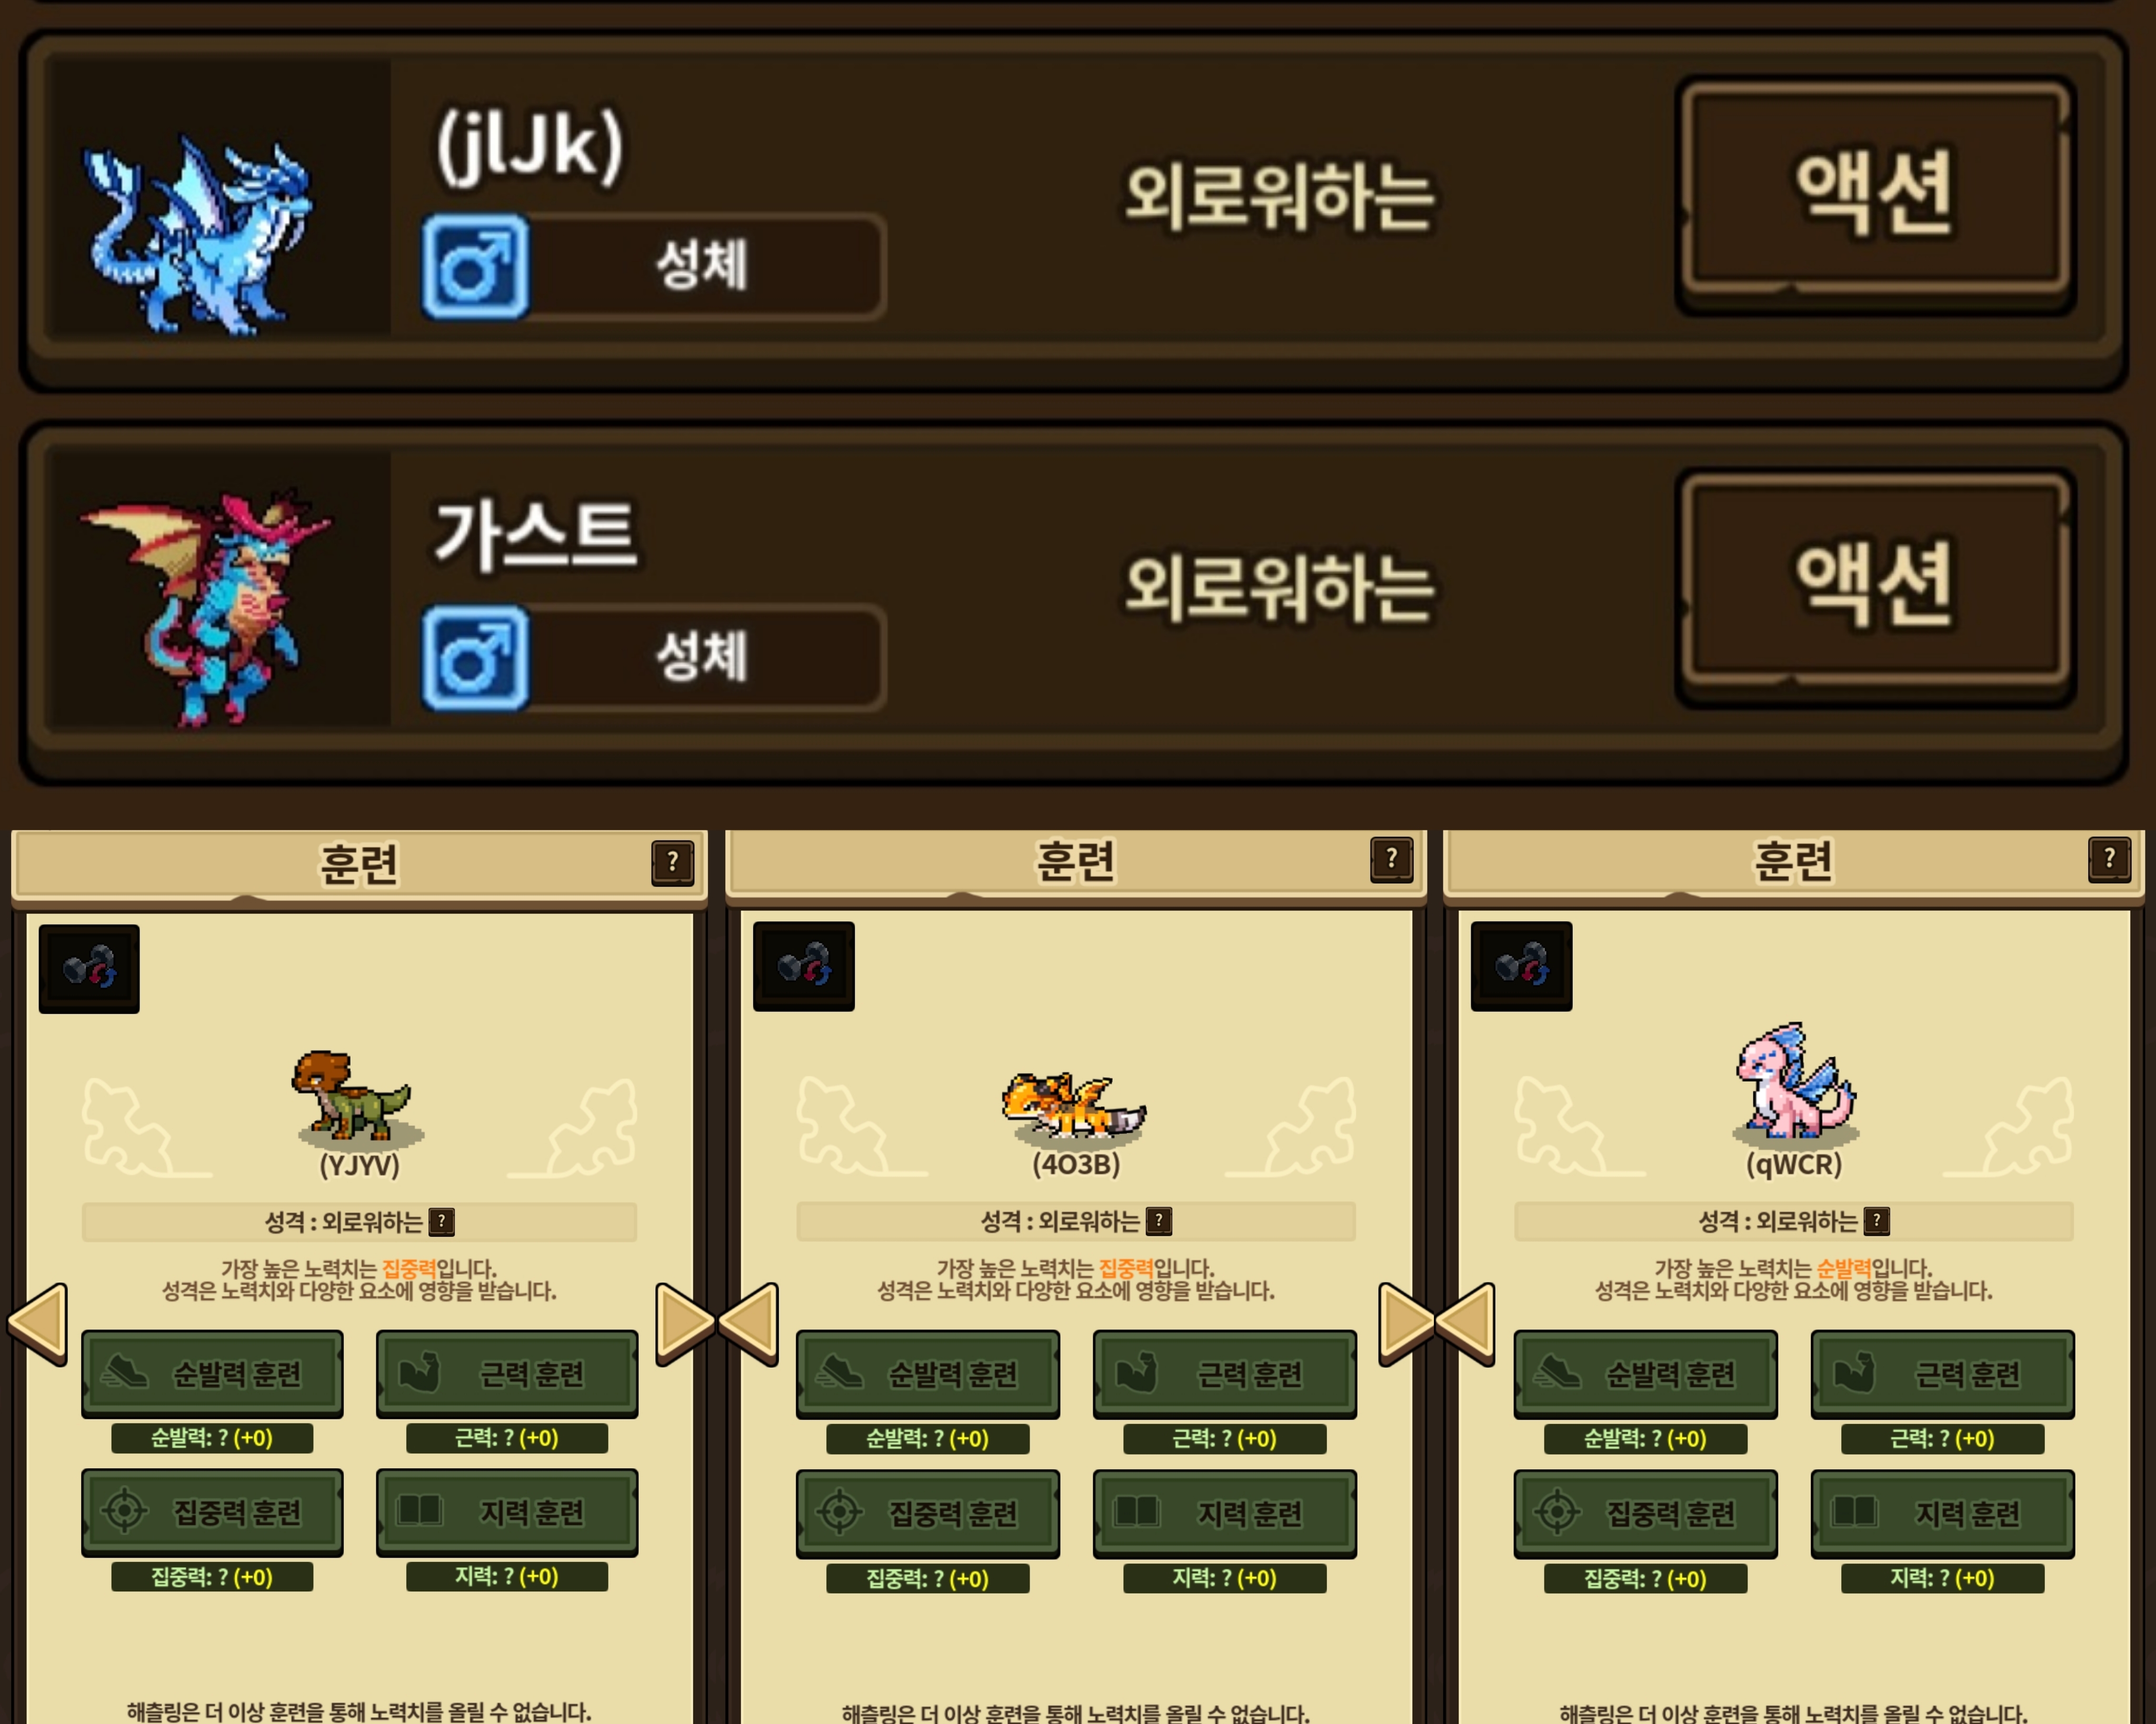Image resolution: width=2156 pixels, height=1724 pixels.
Task: Click personality help icon under (qWCR)
Action: point(1877,1220)
